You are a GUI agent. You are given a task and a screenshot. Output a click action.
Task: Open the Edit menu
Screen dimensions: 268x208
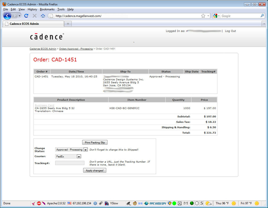coord(13,9)
